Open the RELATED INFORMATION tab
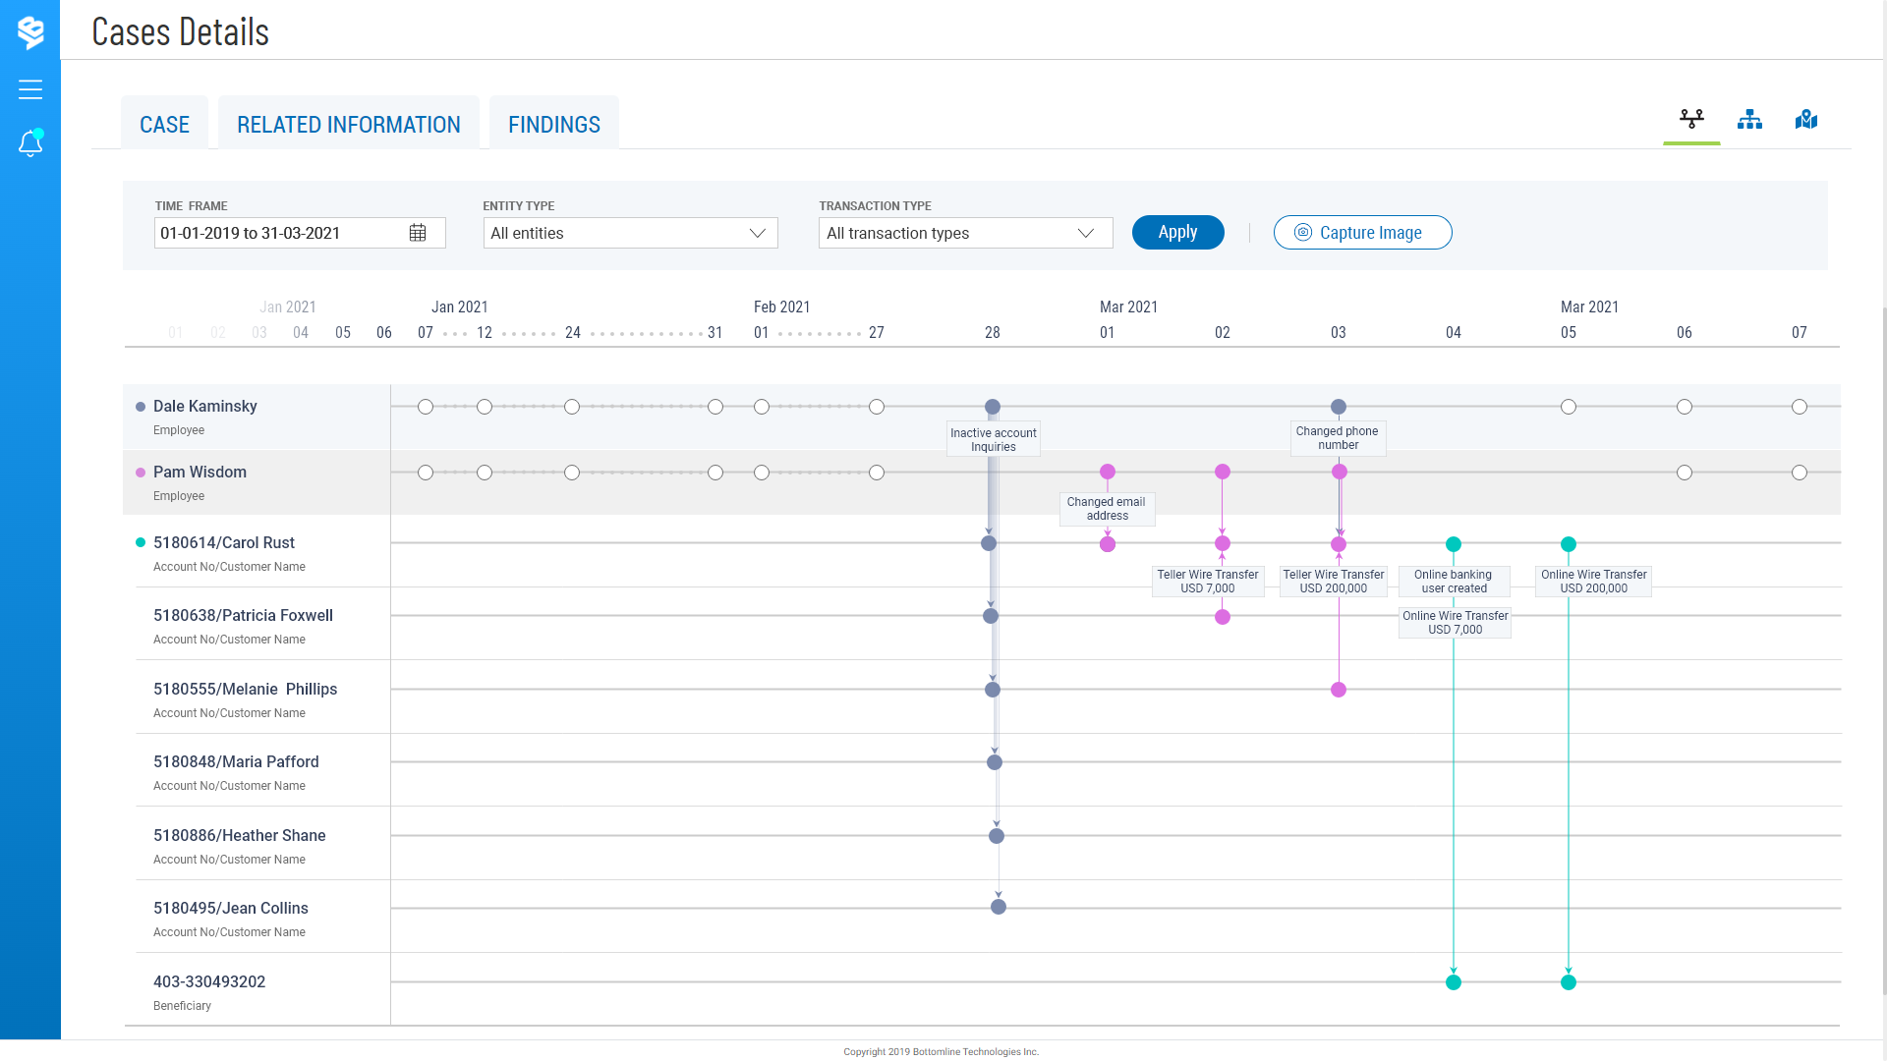The height and width of the screenshot is (1061, 1887). pos(348,125)
